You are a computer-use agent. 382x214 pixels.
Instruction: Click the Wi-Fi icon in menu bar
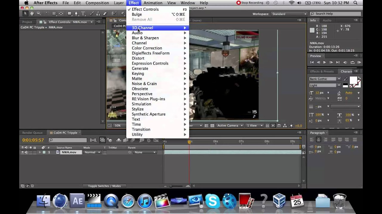click(291, 3)
